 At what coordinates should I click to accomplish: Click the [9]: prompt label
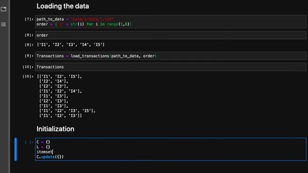pyautogui.click(x=29, y=56)
